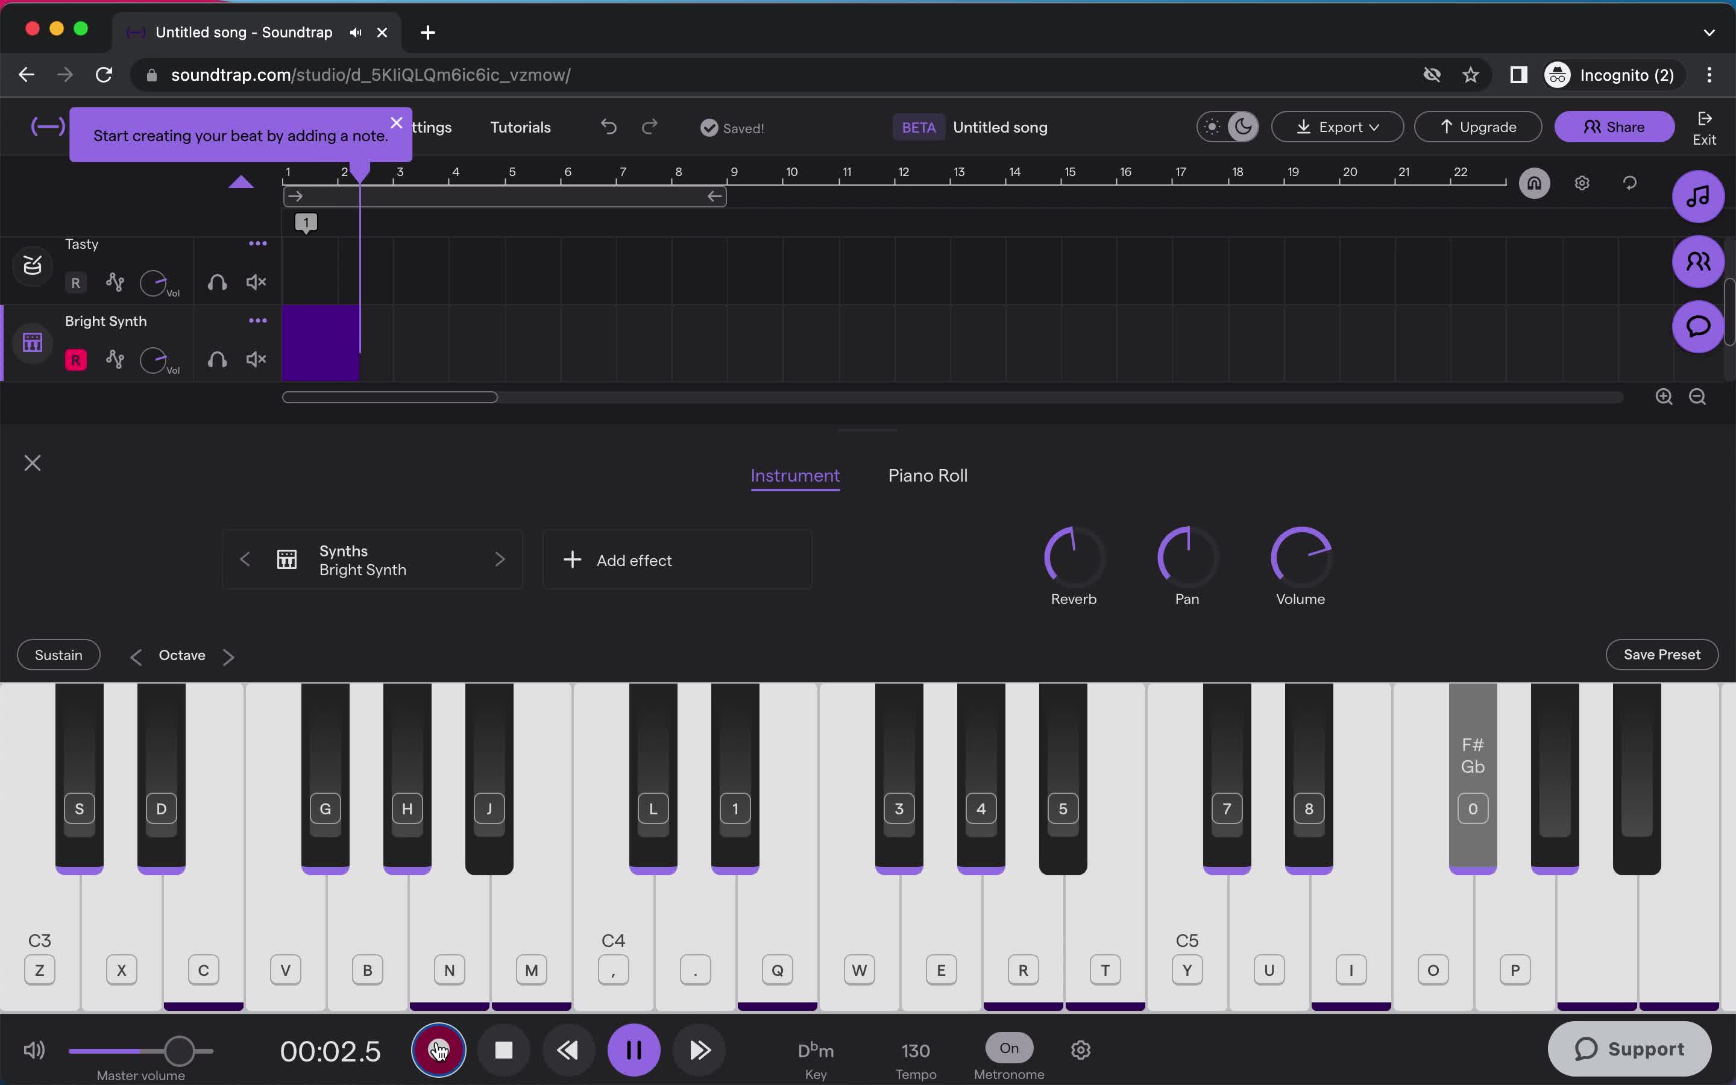
Task: Exit the studio
Action: coord(1705,128)
